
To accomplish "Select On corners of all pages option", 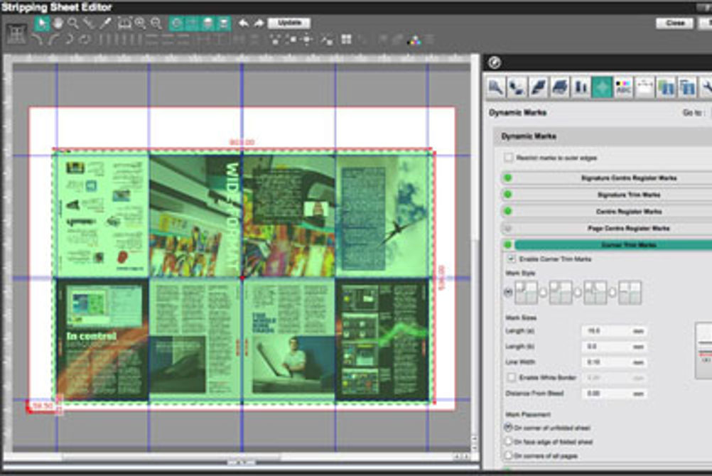I will tap(509, 455).
